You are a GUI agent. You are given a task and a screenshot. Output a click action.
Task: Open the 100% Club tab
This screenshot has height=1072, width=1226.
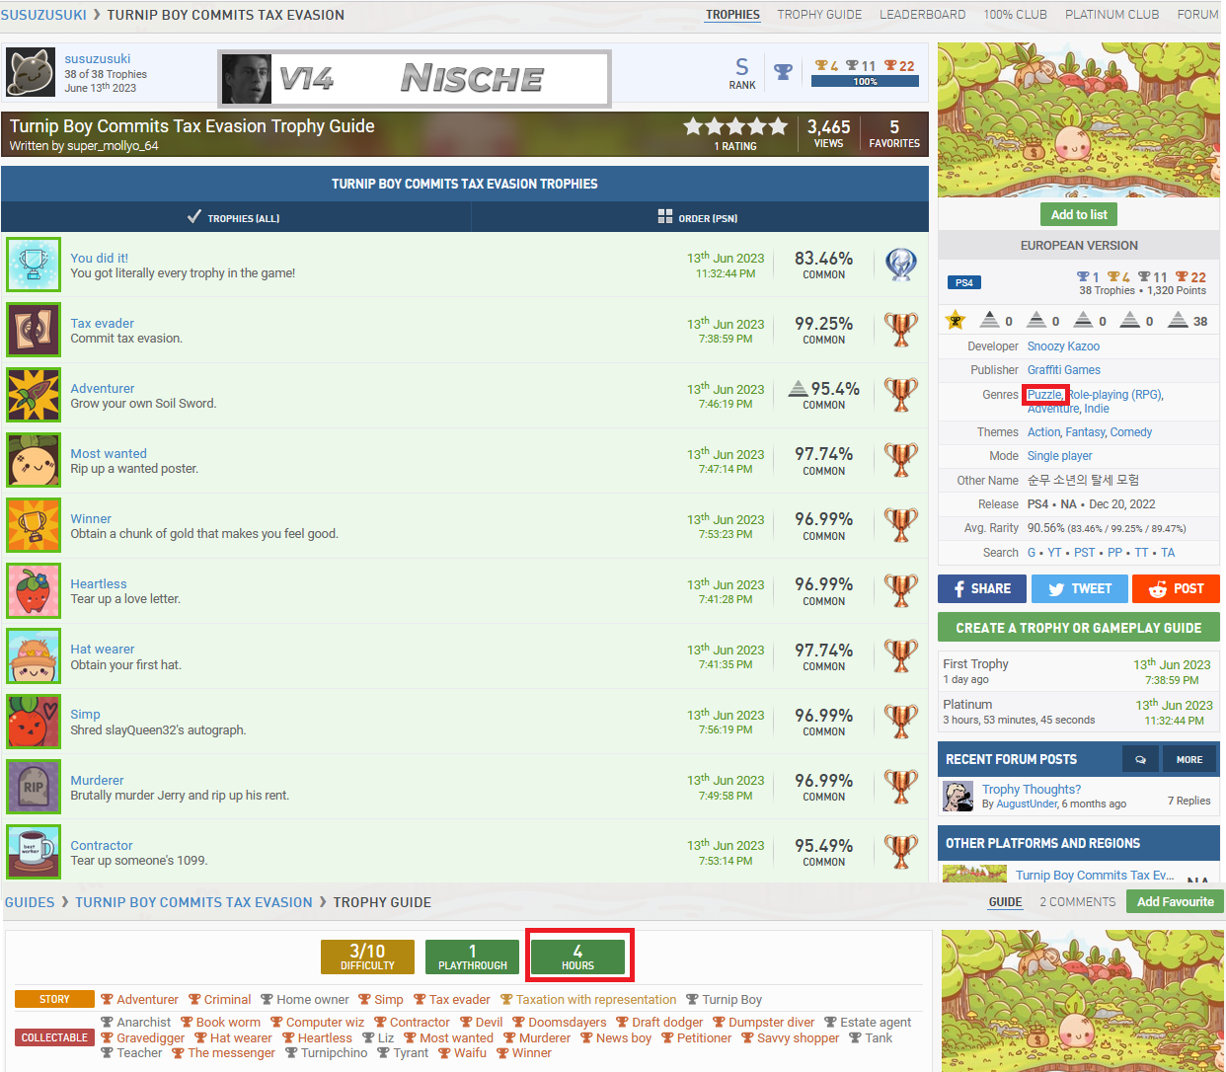tap(1015, 15)
